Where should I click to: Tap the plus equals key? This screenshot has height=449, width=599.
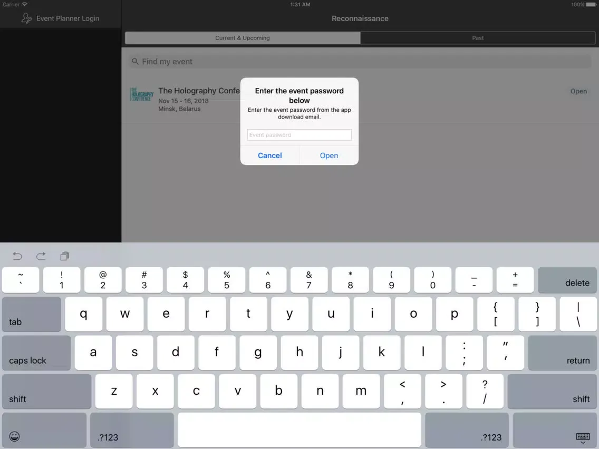pyautogui.click(x=515, y=280)
